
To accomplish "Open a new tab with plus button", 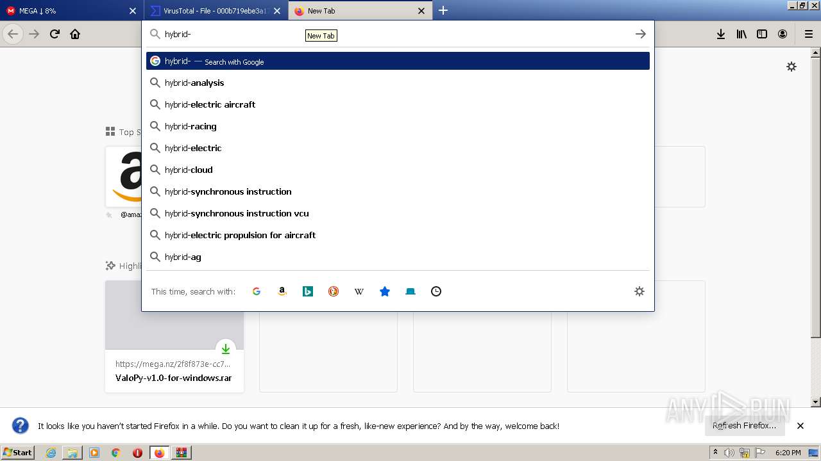I will pos(443,10).
